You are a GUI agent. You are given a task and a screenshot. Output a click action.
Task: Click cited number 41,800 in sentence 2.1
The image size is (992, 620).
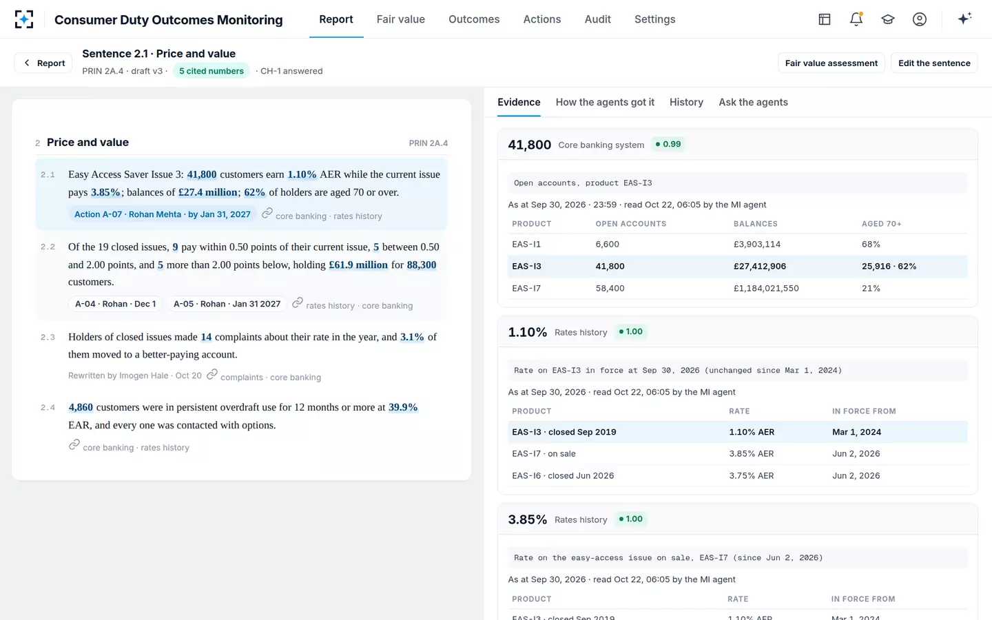tap(202, 175)
